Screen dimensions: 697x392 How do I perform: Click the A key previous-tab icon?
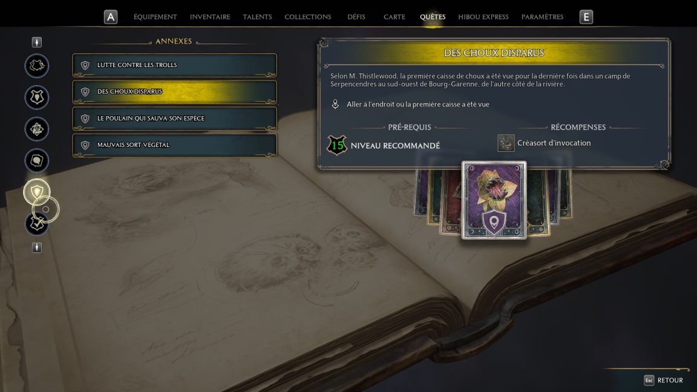tap(111, 17)
